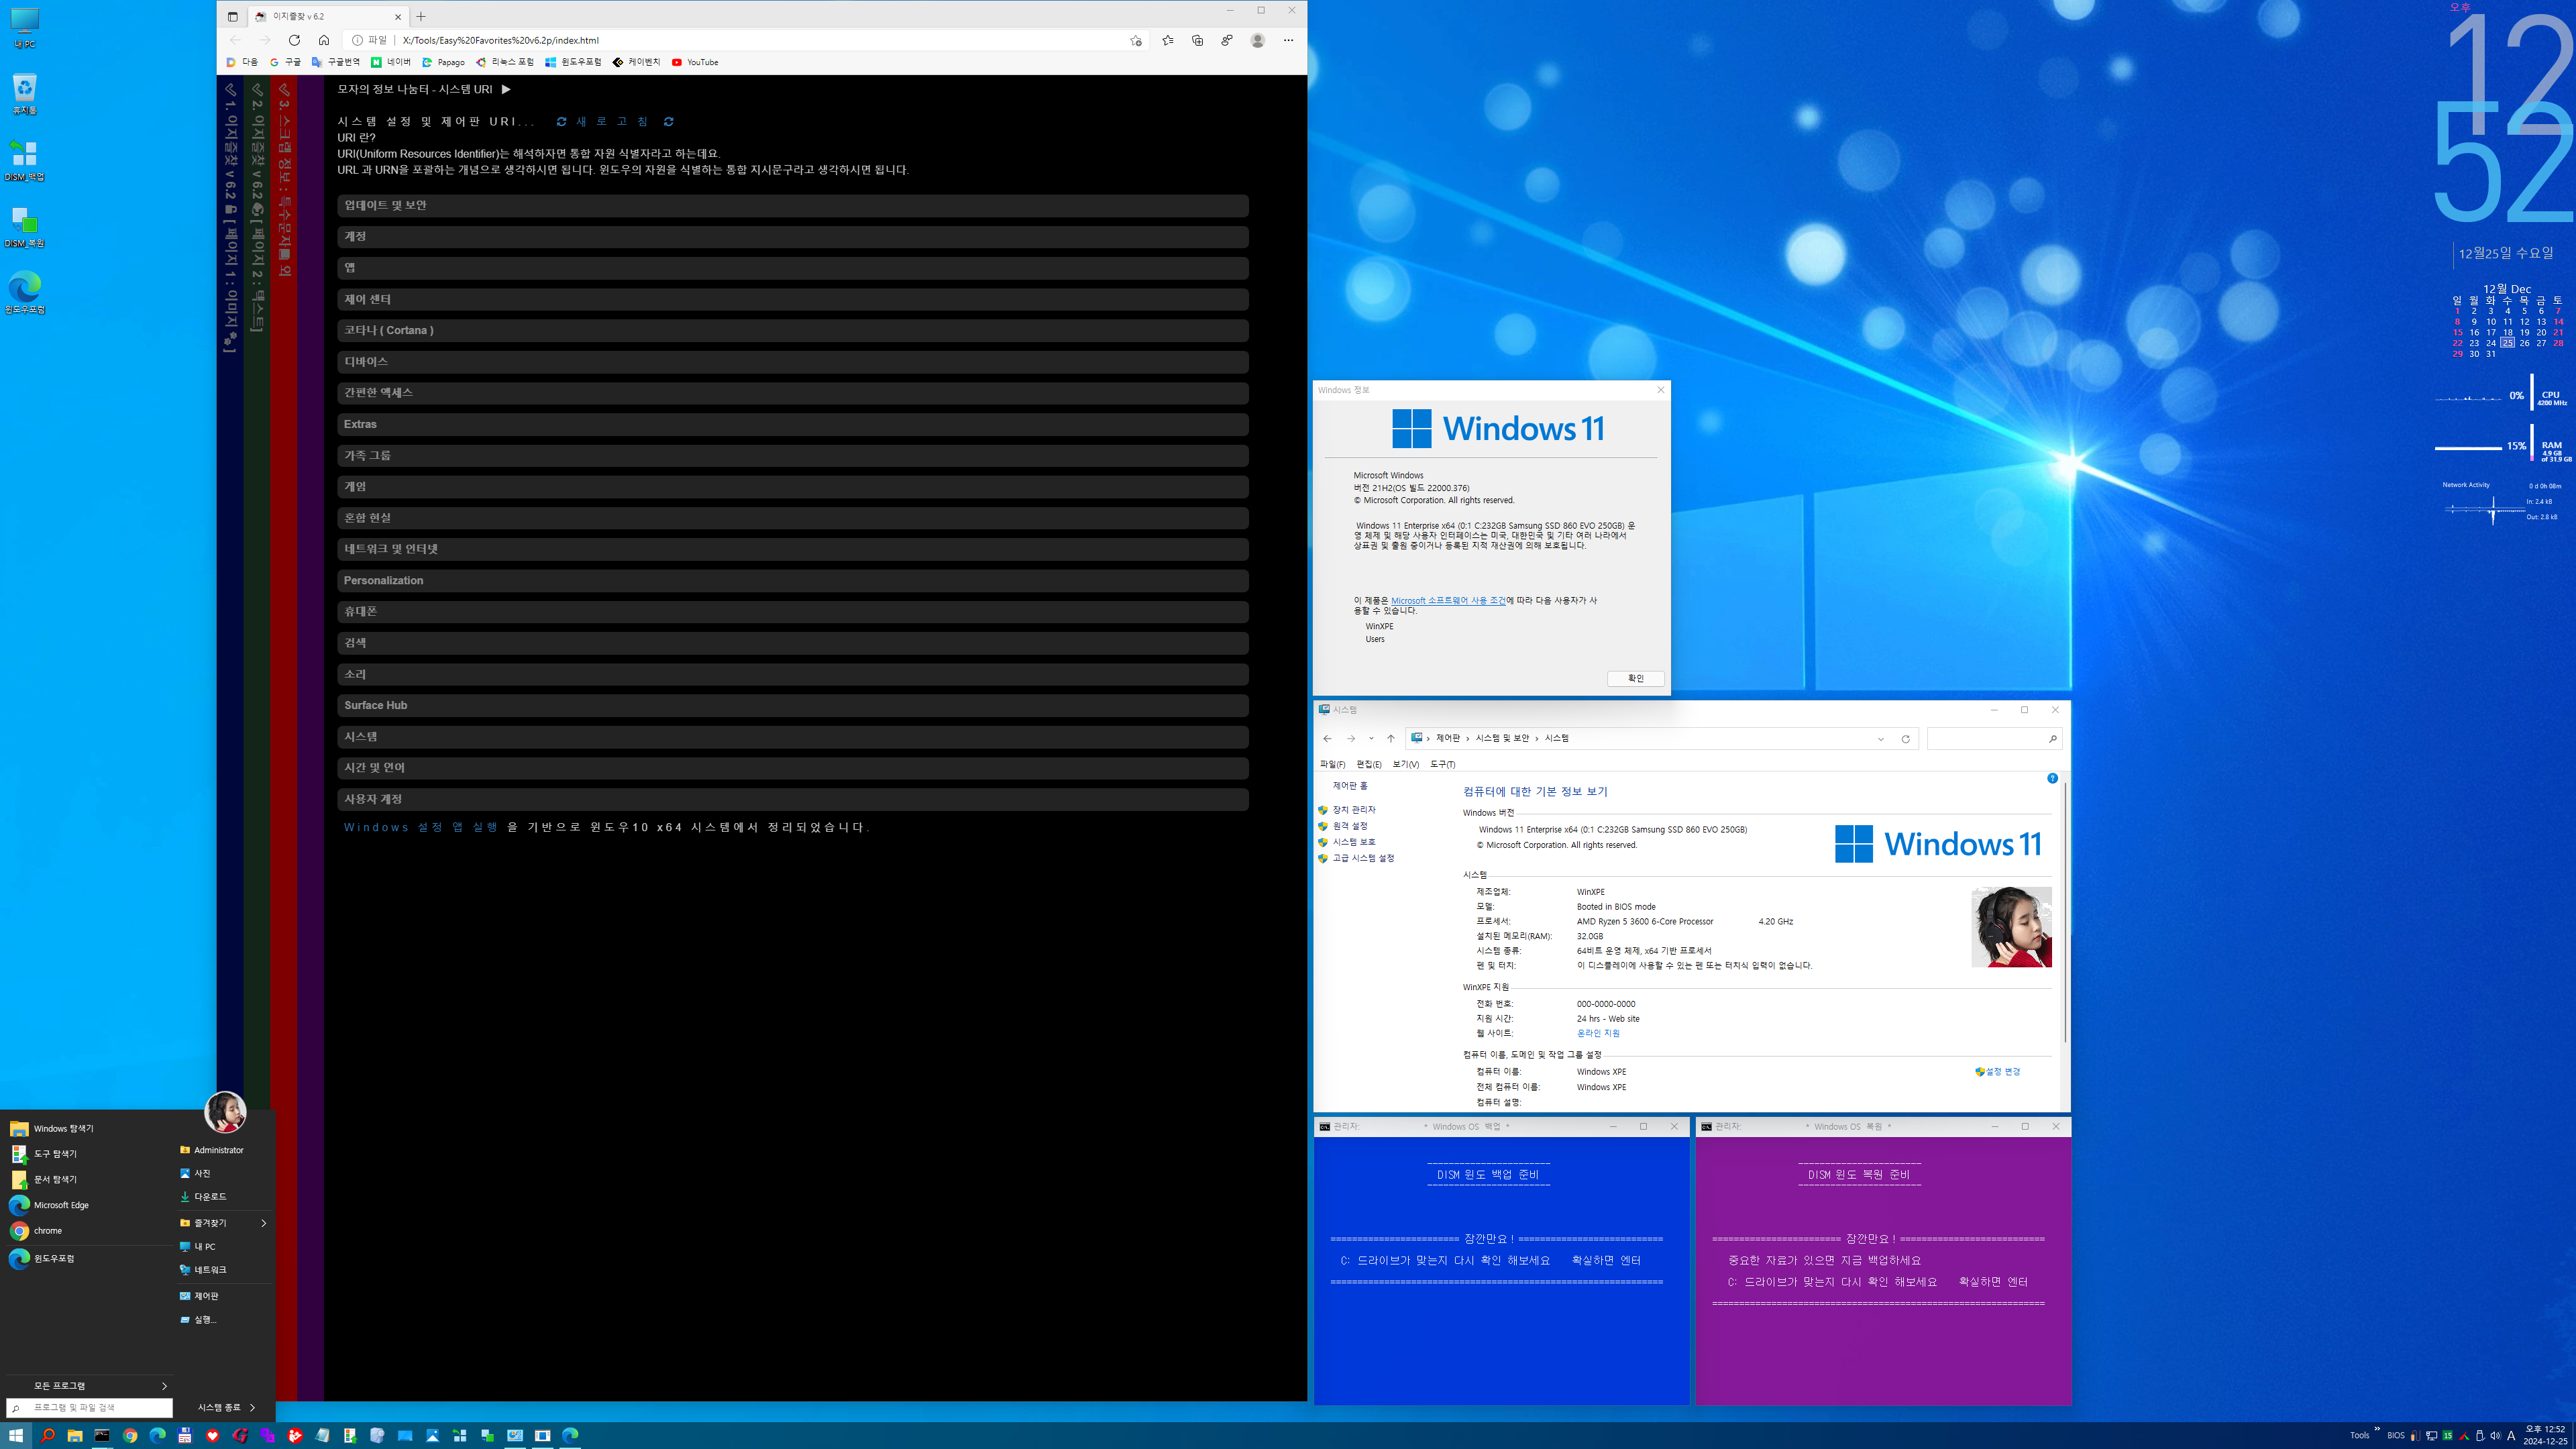Open 실행... from the Start menu
This screenshot has height=1449, width=2576.
coord(197,1320)
